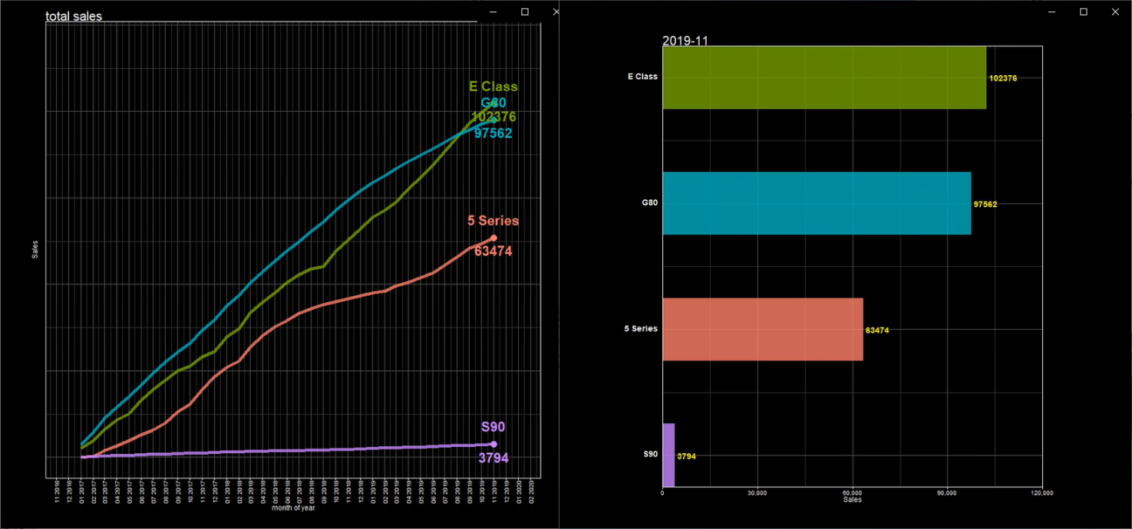The width and height of the screenshot is (1132, 529).
Task: Click the 5 Series line endpoint dot
Action: 493,238
